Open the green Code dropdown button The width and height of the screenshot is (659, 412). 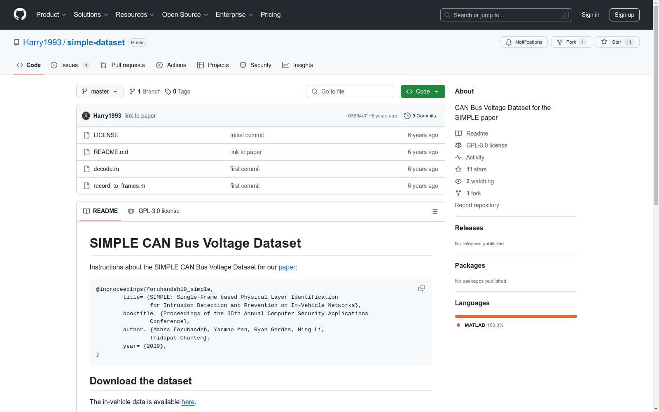tap(423, 91)
